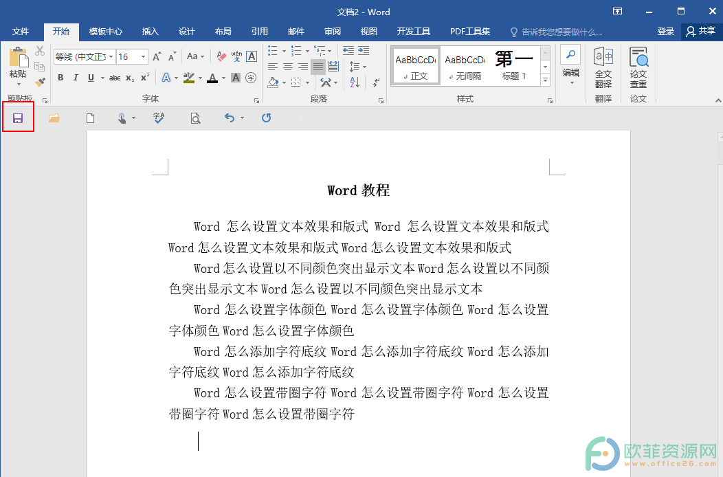Image resolution: width=723 pixels, height=477 pixels.
Task: Open the phonetic guide (wén) tool
Action: pyautogui.click(x=236, y=56)
